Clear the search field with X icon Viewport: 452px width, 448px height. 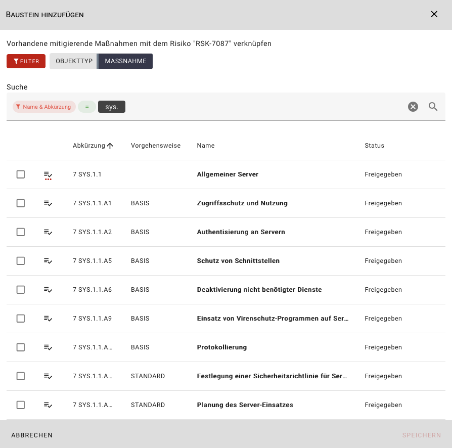tap(413, 107)
